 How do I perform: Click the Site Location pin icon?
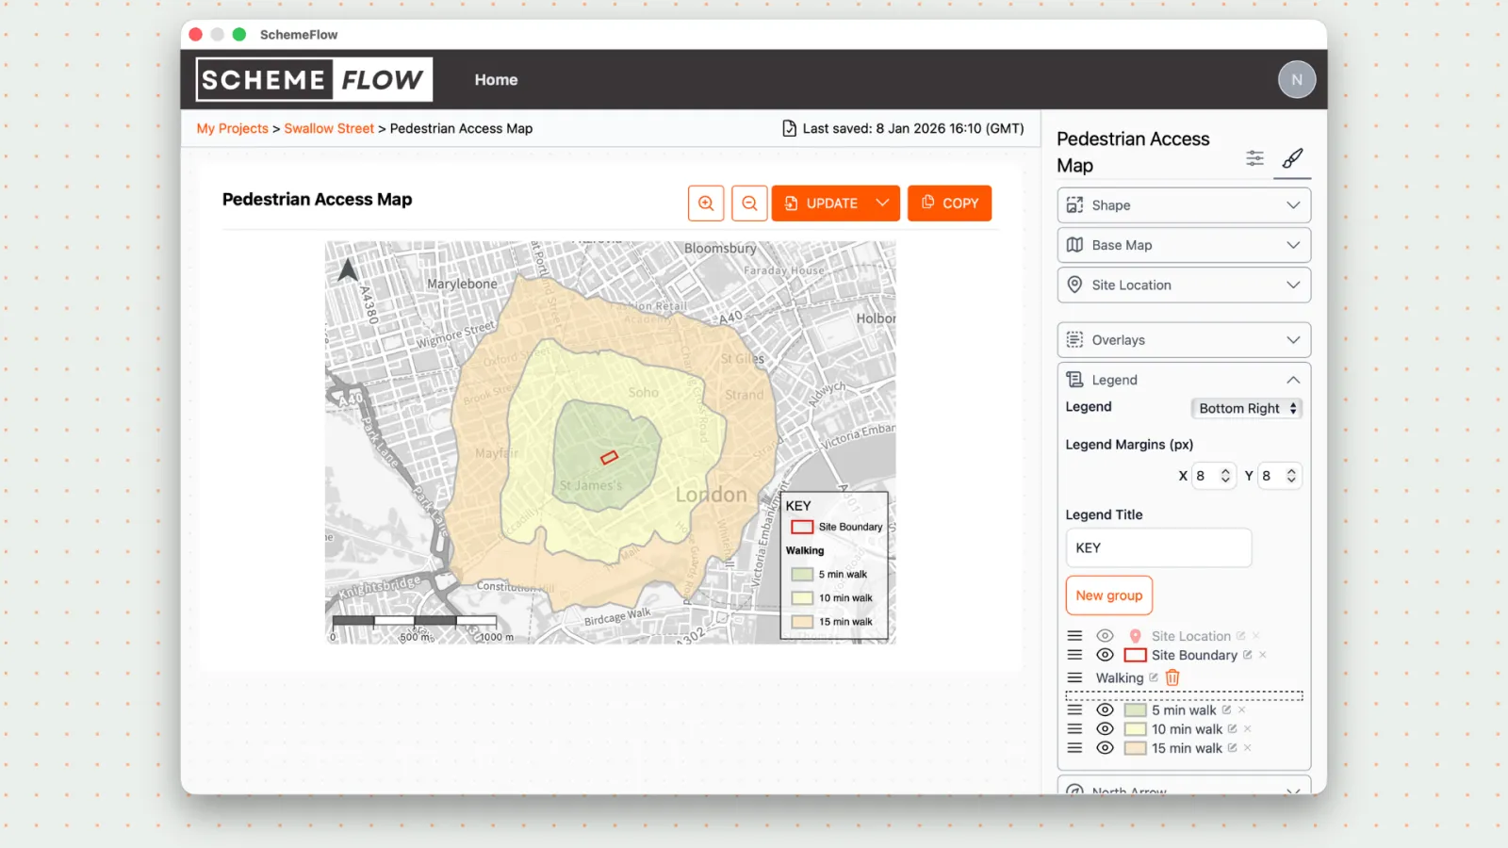(x=1136, y=636)
